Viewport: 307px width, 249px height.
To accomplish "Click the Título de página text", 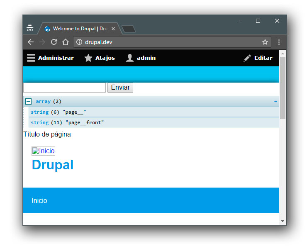I will (x=47, y=134).
